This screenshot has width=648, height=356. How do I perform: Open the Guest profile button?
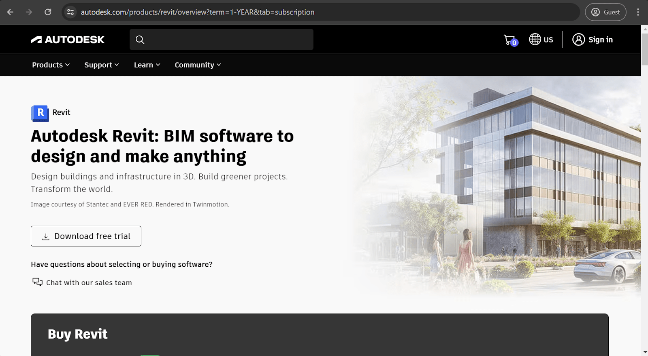tap(605, 12)
